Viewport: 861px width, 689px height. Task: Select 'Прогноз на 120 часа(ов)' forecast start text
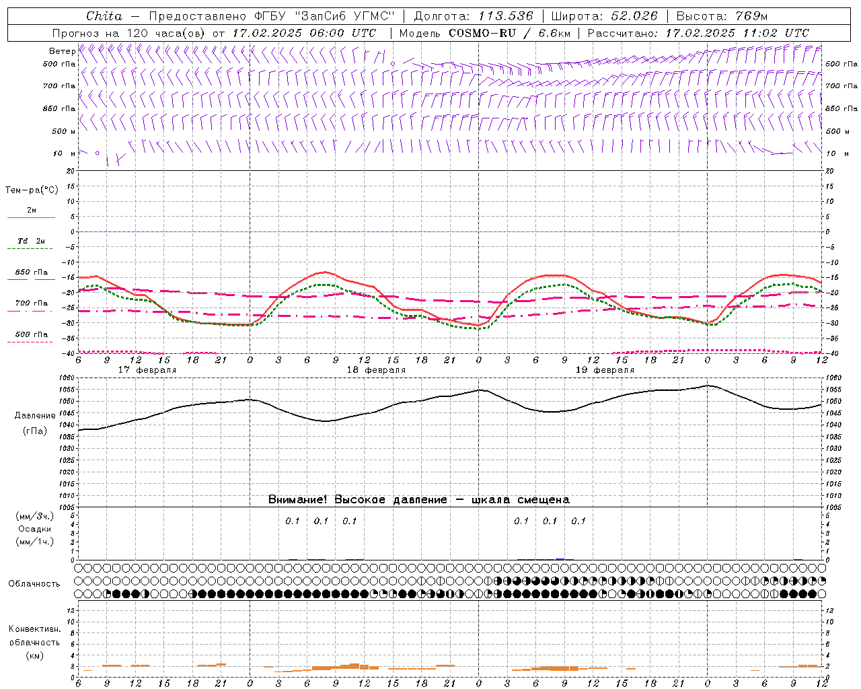click(x=129, y=33)
